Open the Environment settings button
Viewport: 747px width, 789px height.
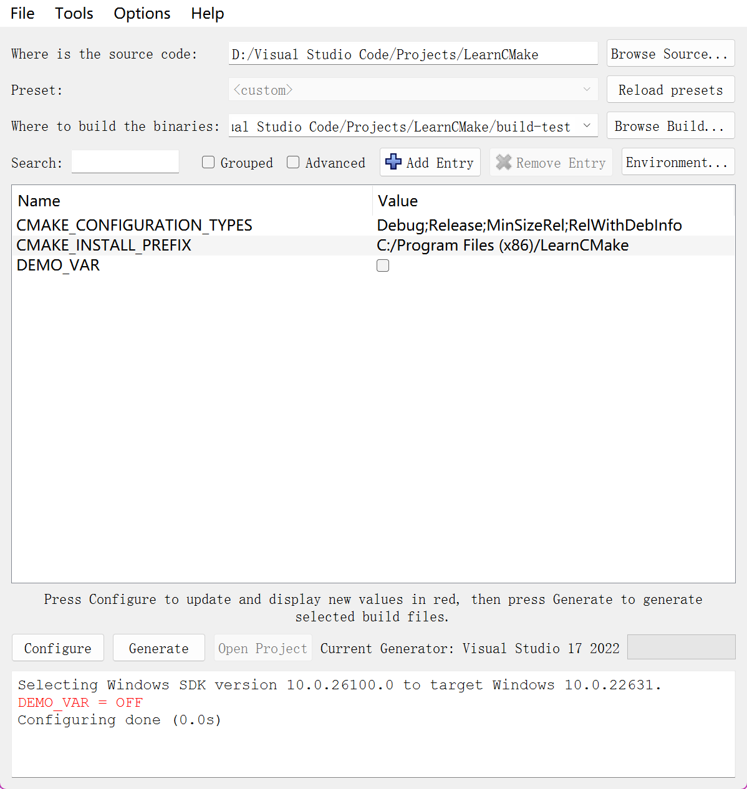pos(677,163)
